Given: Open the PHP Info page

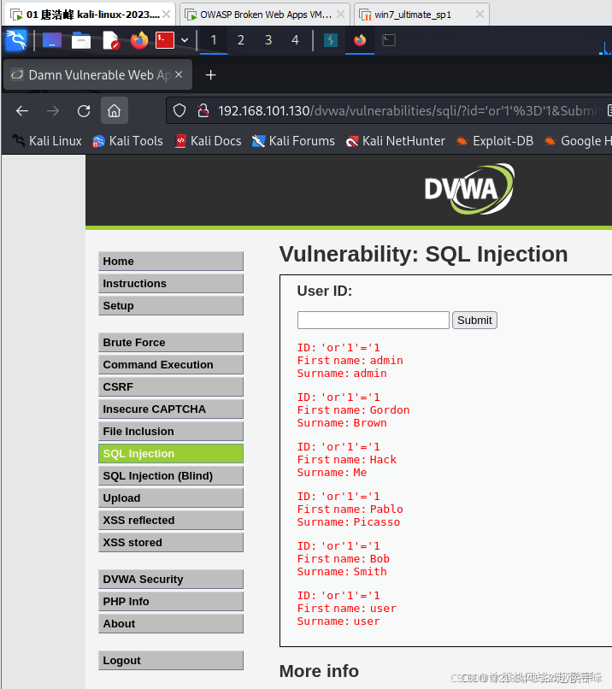Looking at the screenshot, I should point(170,602).
